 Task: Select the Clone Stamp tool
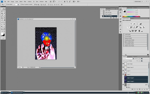tap(2, 18)
